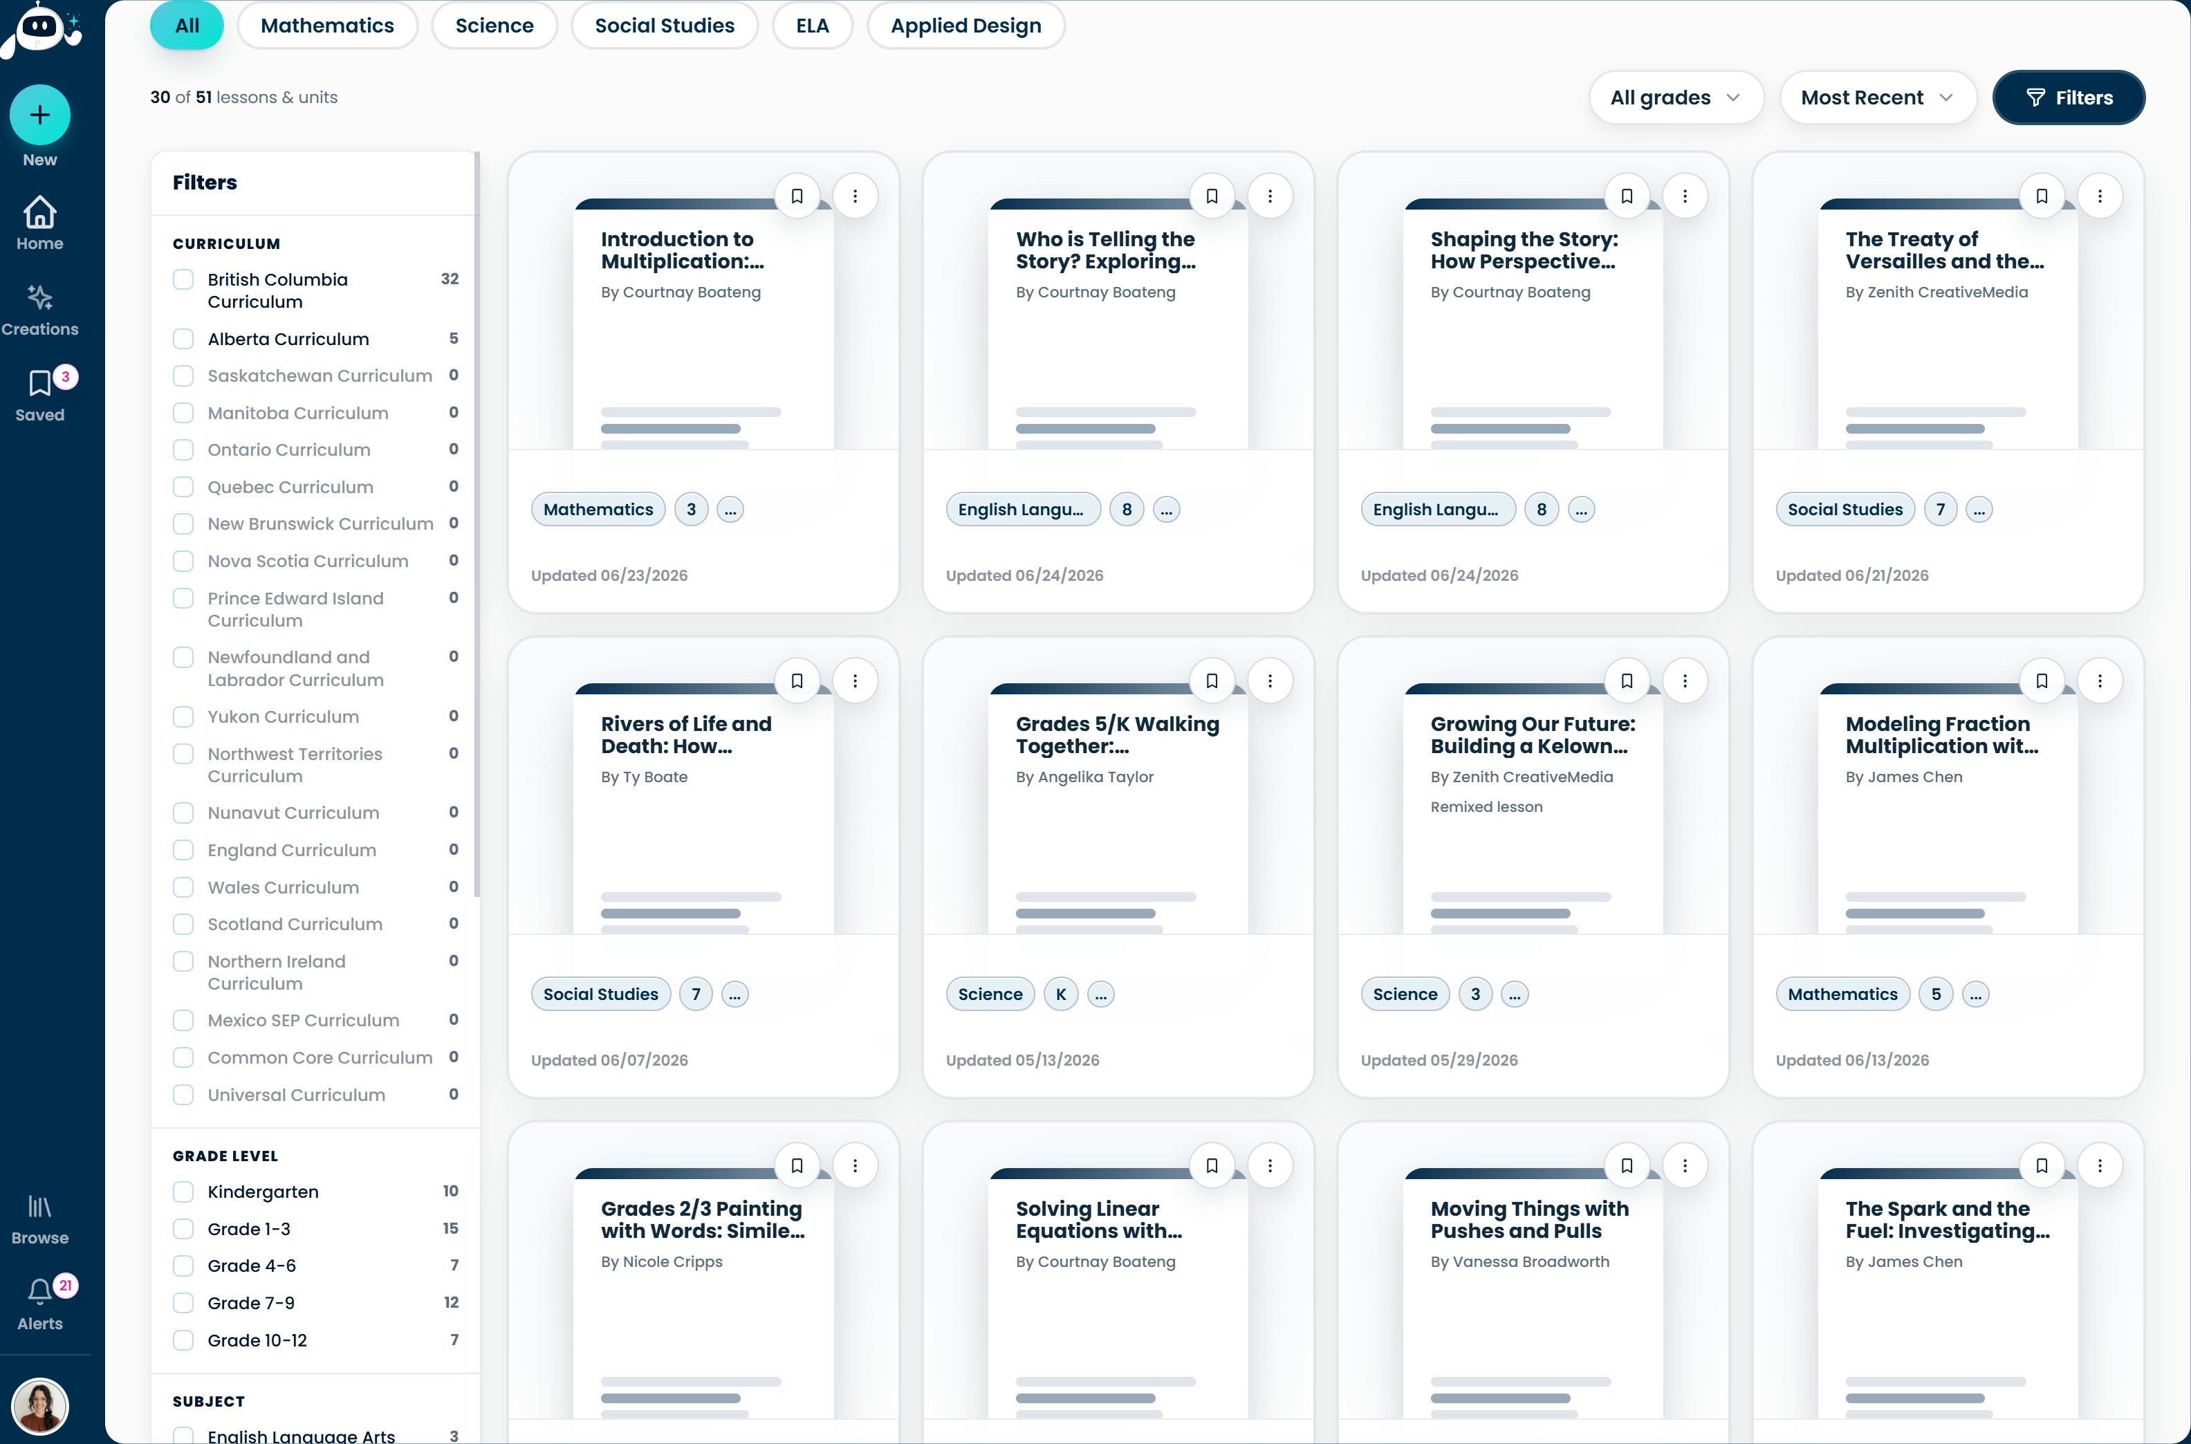Expand more tags on Rivers of Life and Death card

tap(735, 994)
